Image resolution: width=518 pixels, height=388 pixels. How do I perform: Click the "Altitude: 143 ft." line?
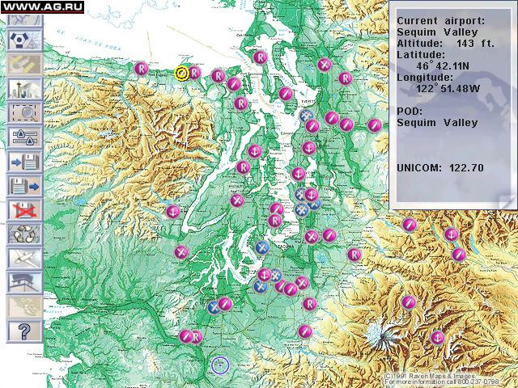445,43
